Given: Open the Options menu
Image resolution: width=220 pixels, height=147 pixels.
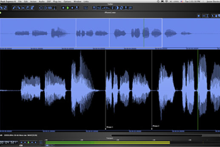Looking at the screenshot, I should (x=67, y=1).
